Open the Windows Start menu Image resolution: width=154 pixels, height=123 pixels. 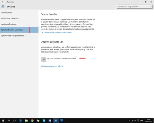[x=3, y=120]
